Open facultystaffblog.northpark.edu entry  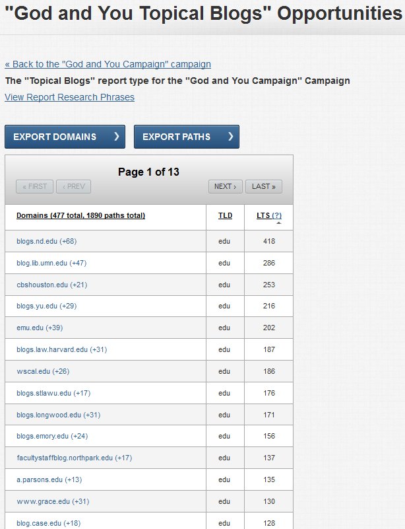74,458
